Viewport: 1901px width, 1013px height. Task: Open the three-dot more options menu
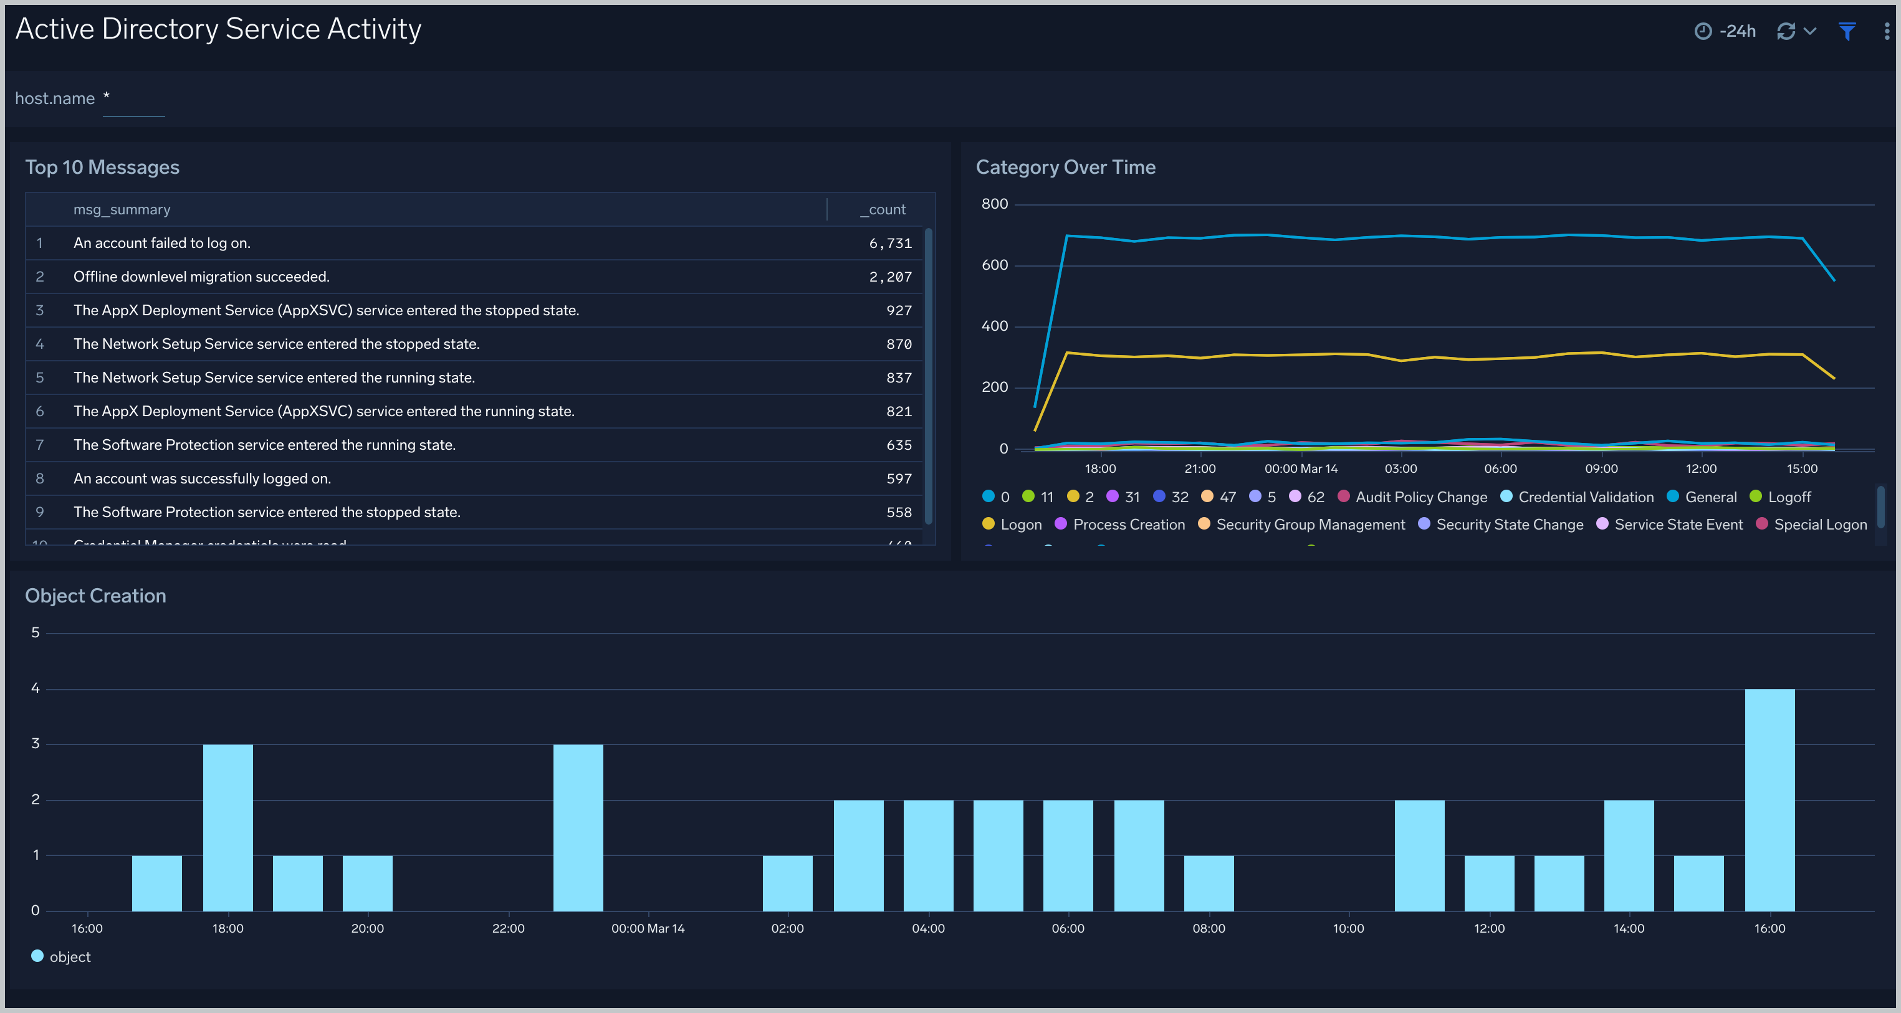click(1886, 31)
